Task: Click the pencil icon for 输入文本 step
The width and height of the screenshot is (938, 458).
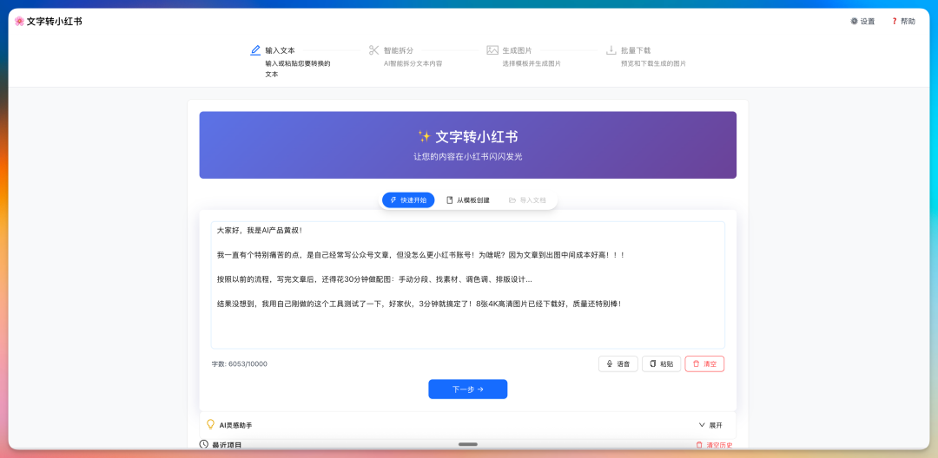Action: pos(255,50)
